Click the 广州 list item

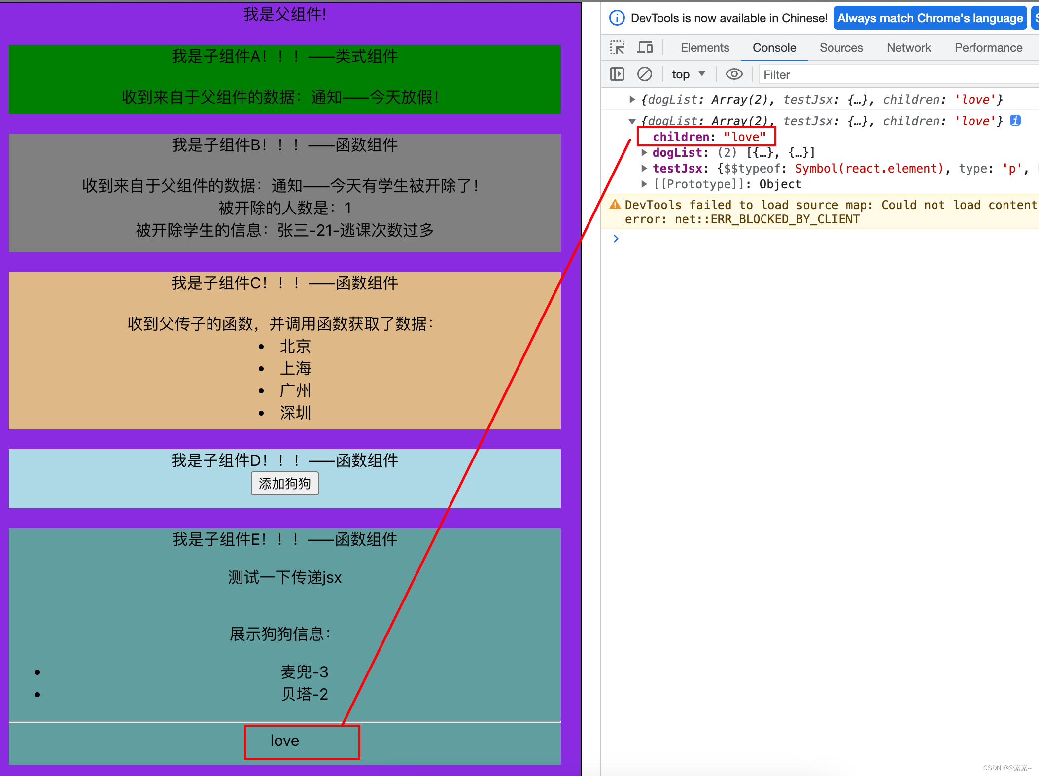[x=295, y=390]
